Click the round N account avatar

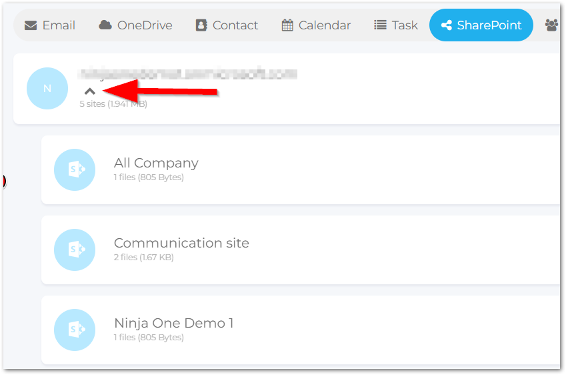[47, 89]
